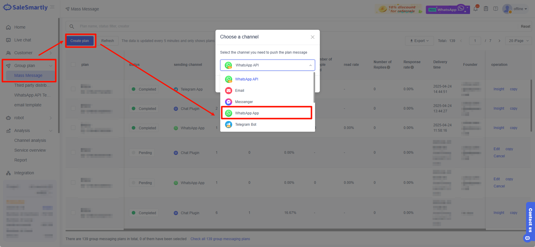Click the WhatsApp promo banner icon
The image size is (535, 247).
[x=448, y=9]
